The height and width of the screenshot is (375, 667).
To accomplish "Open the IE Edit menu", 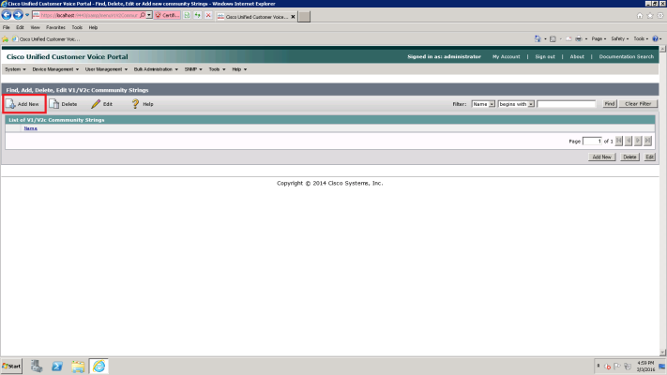I will [x=20, y=27].
